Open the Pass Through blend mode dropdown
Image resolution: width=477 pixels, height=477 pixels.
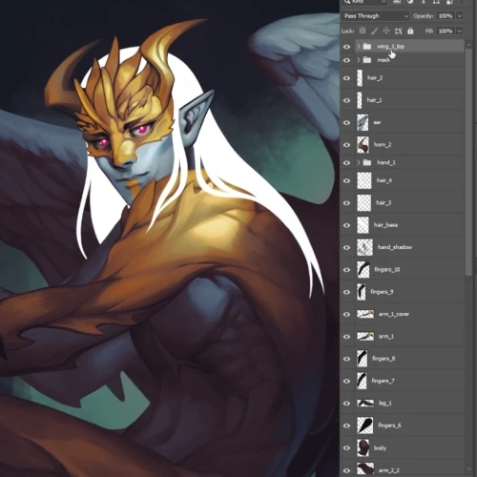coord(376,16)
